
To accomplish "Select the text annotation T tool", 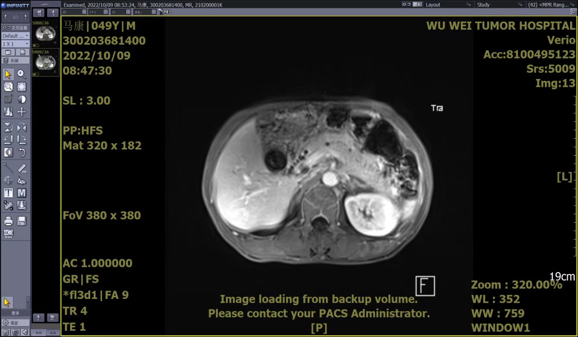I will pos(8,193).
